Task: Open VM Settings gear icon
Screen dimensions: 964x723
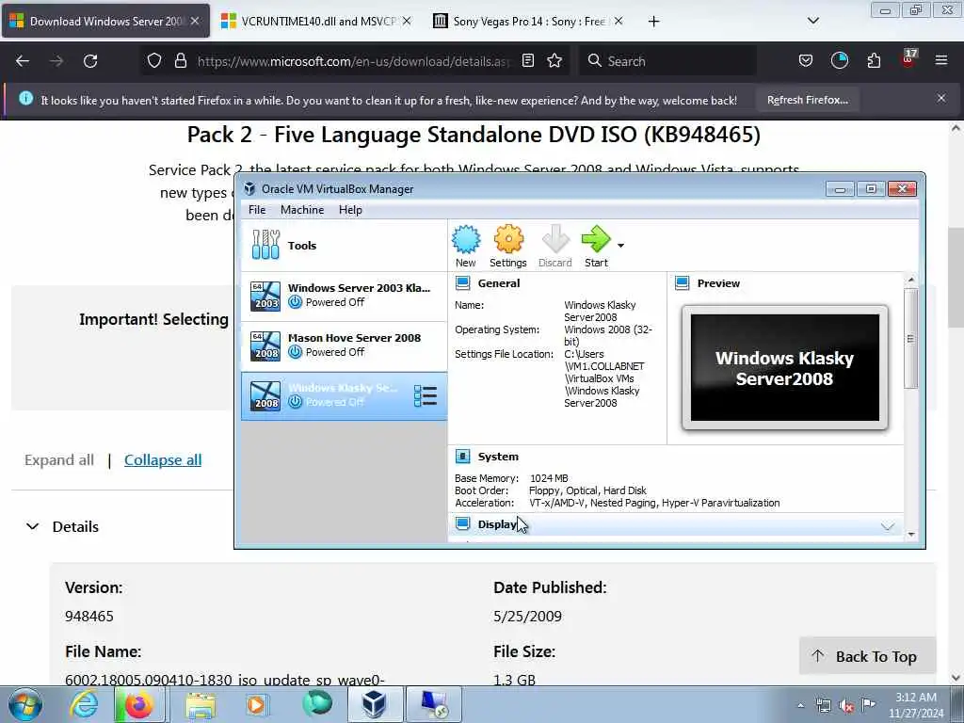Action: (507, 246)
